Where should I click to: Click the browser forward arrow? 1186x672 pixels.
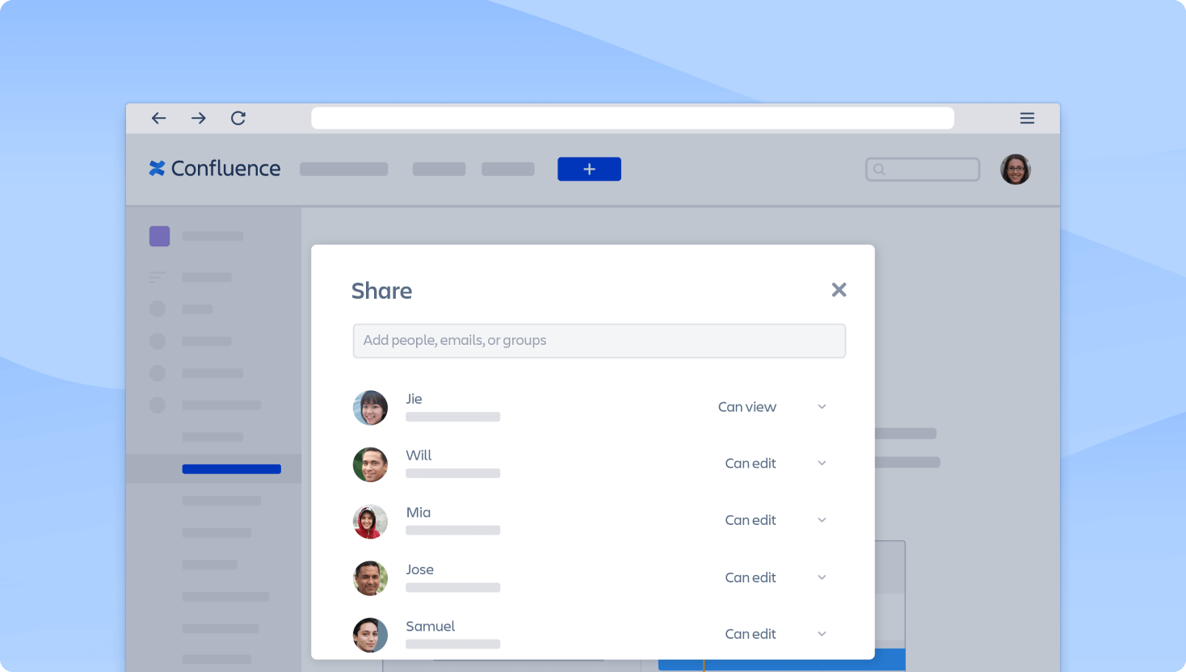coord(198,118)
